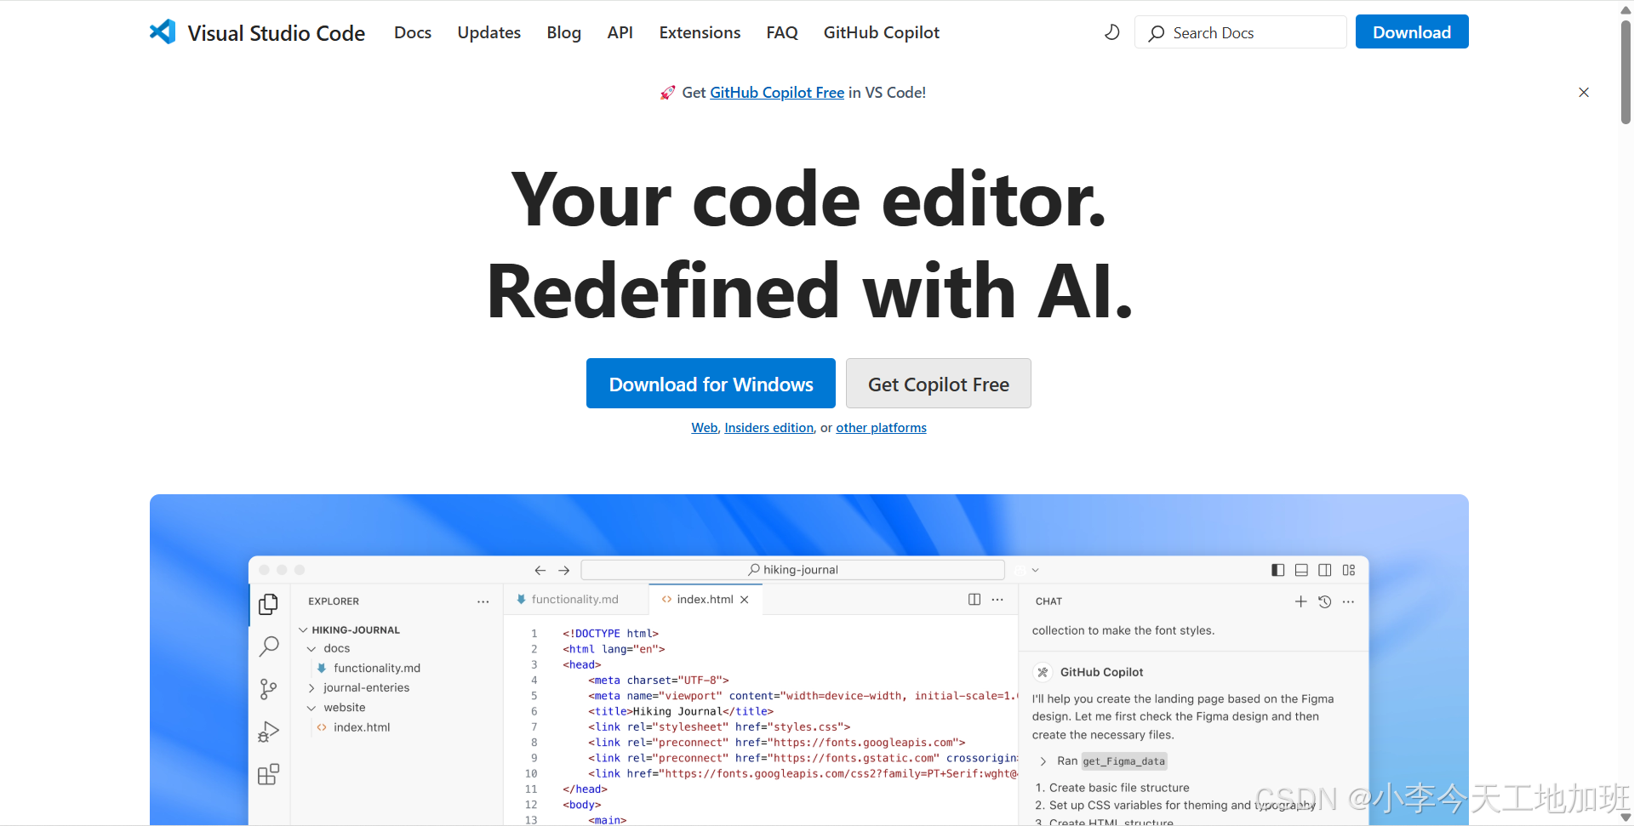The height and width of the screenshot is (826, 1634).
Task: Open the Chat panel ellipsis menu
Action: coord(1348,601)
